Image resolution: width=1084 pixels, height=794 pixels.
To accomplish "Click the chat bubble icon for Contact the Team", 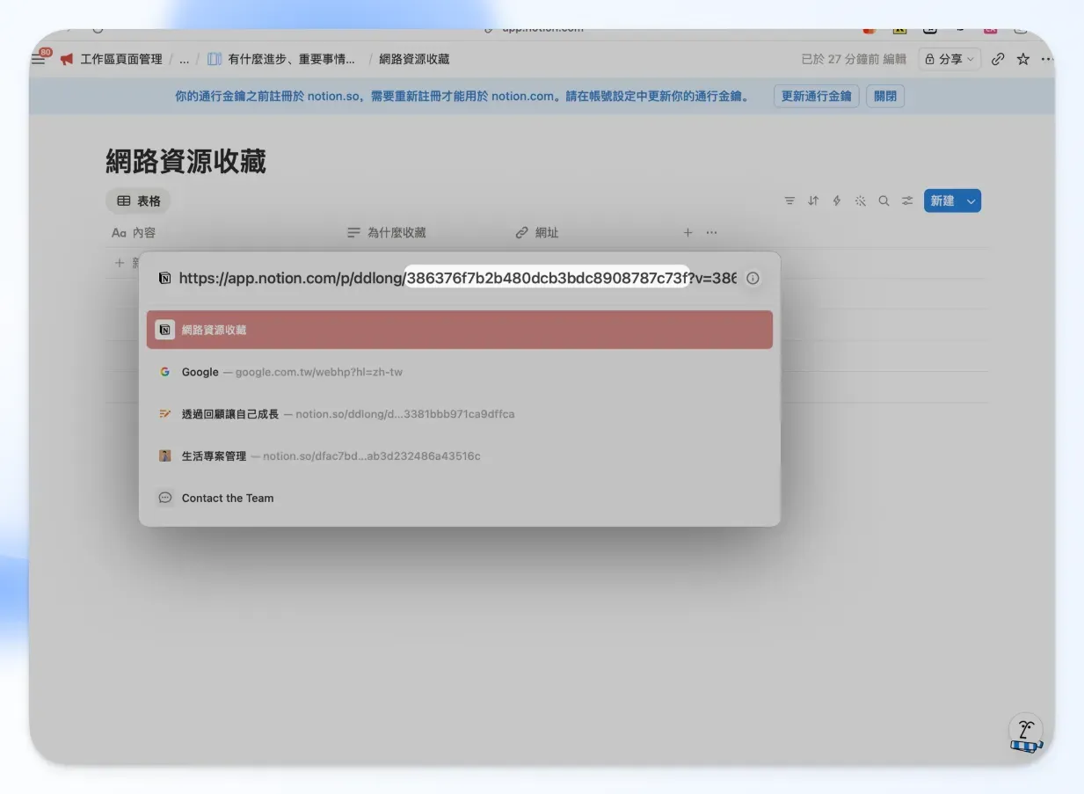I will coord(164,498).
